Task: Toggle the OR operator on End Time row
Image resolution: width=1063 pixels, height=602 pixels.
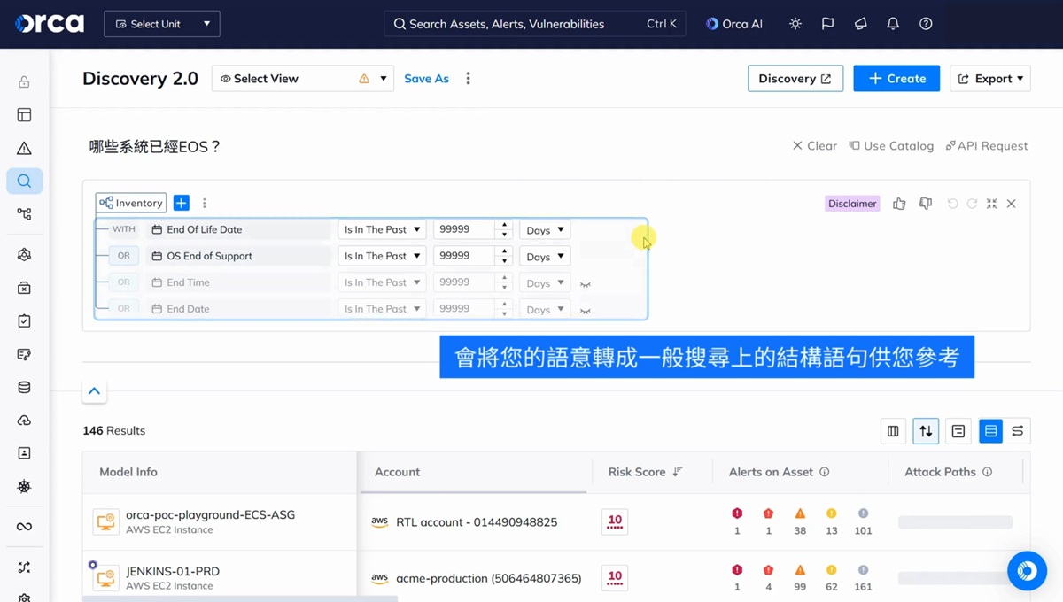Action: click(123, 282)
